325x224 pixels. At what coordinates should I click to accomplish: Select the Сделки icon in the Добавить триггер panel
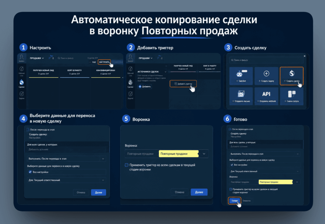(x=130, y=82)
